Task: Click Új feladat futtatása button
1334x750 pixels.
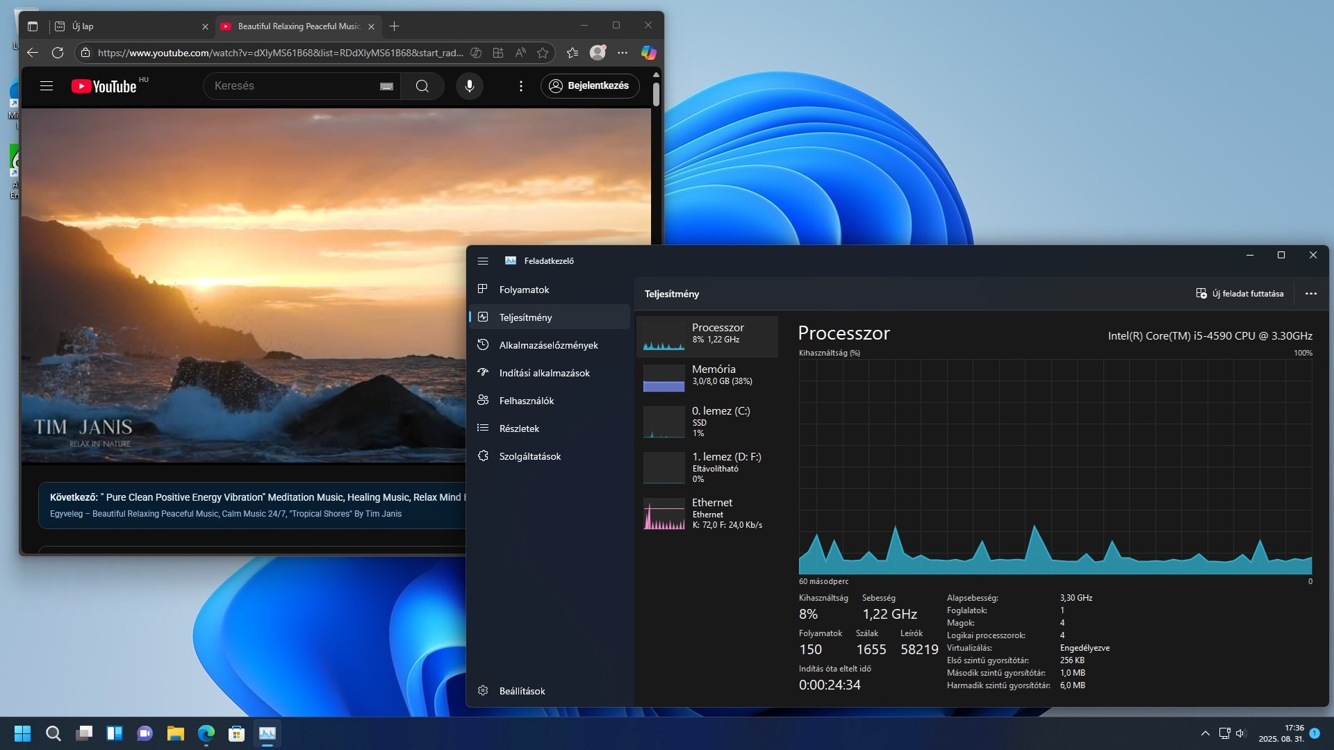Action: [x=1240, y=294]
